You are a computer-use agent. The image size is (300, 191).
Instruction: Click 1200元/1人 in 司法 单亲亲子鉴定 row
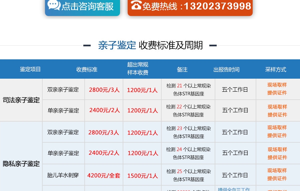143,110
